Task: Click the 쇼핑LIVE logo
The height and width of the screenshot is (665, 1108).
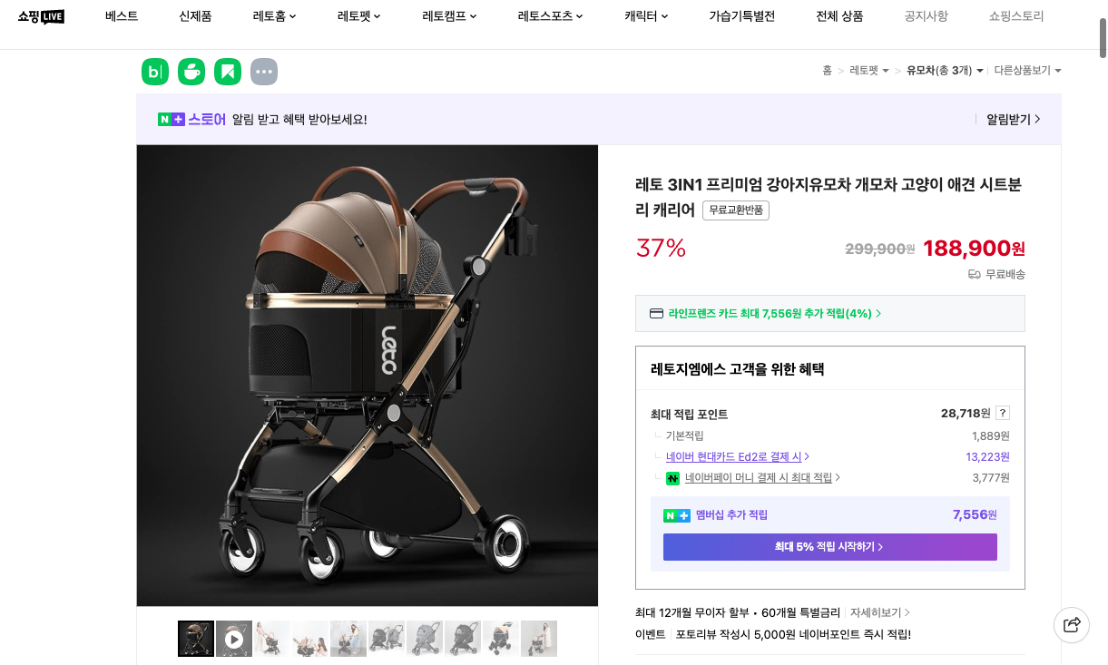Action: click(x=38, y=15)
